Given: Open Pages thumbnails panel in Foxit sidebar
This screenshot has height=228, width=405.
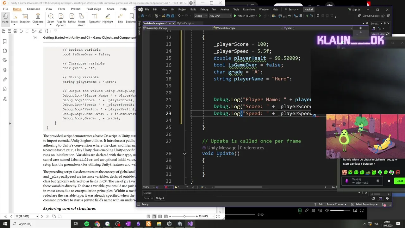Looking at the screenshot, I should point(5,51).
